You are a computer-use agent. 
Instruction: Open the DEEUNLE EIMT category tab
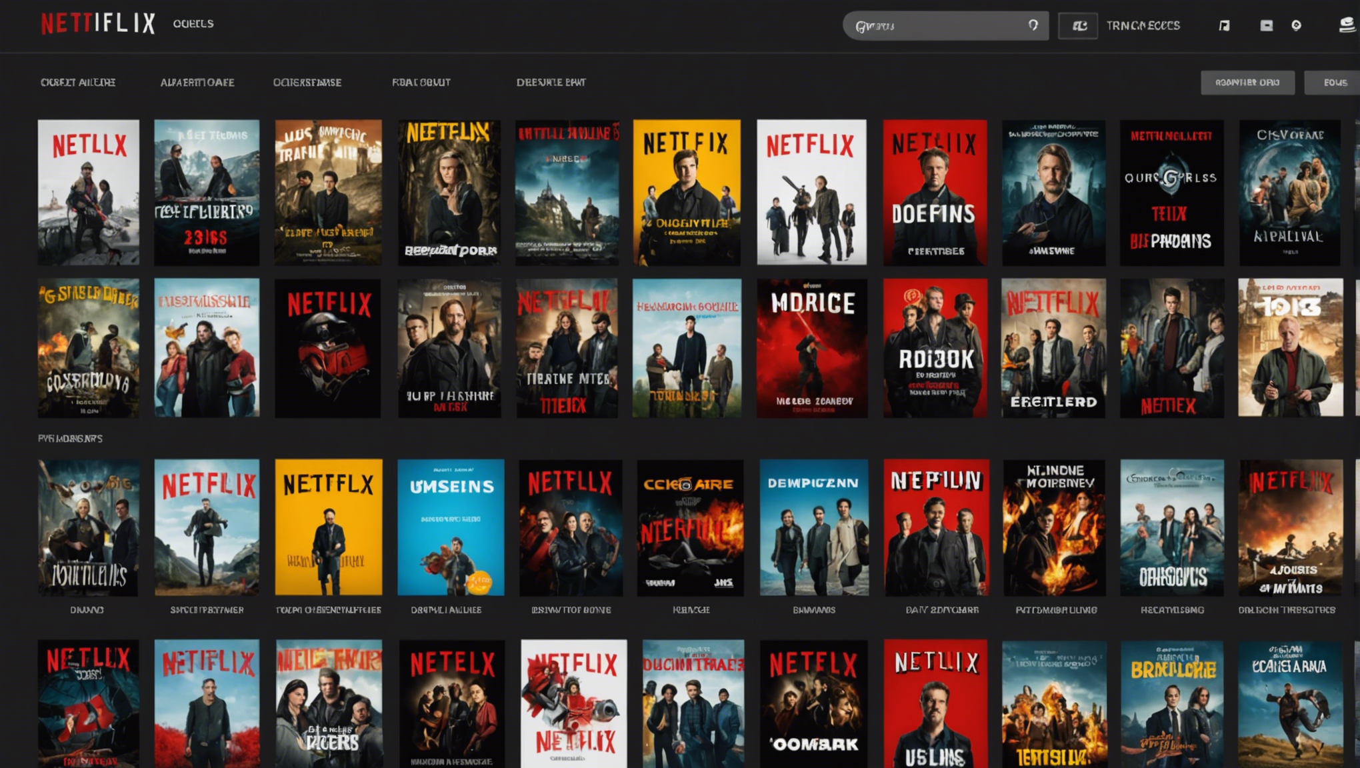(551, 82)
